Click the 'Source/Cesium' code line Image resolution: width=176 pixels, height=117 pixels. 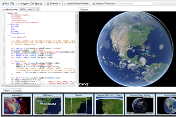click(x=20, y=15)
